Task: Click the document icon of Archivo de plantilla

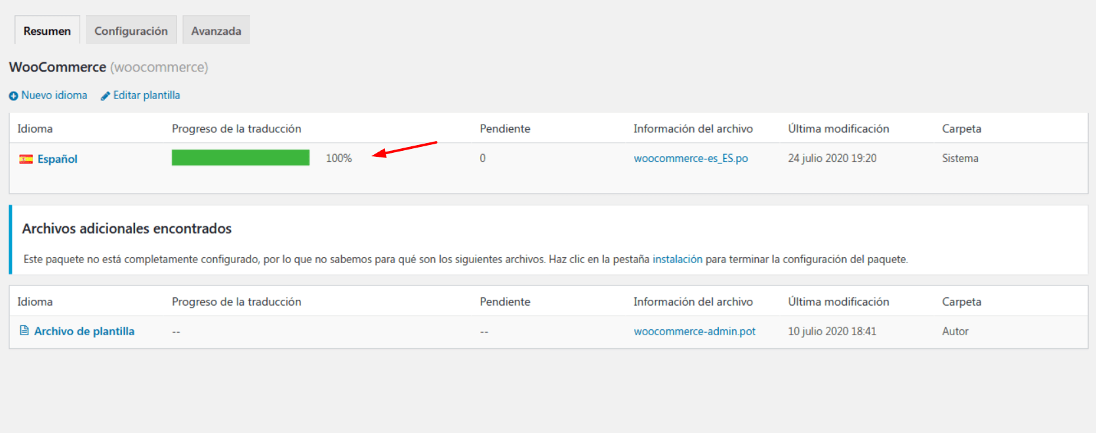Action: click(24, 331)
